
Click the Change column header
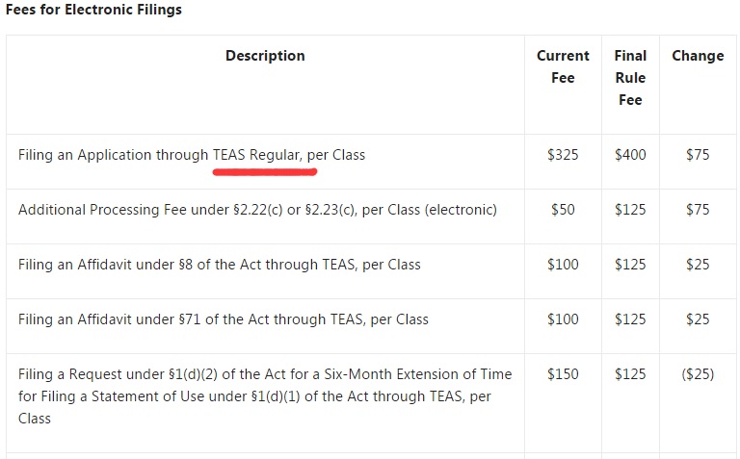698,56
